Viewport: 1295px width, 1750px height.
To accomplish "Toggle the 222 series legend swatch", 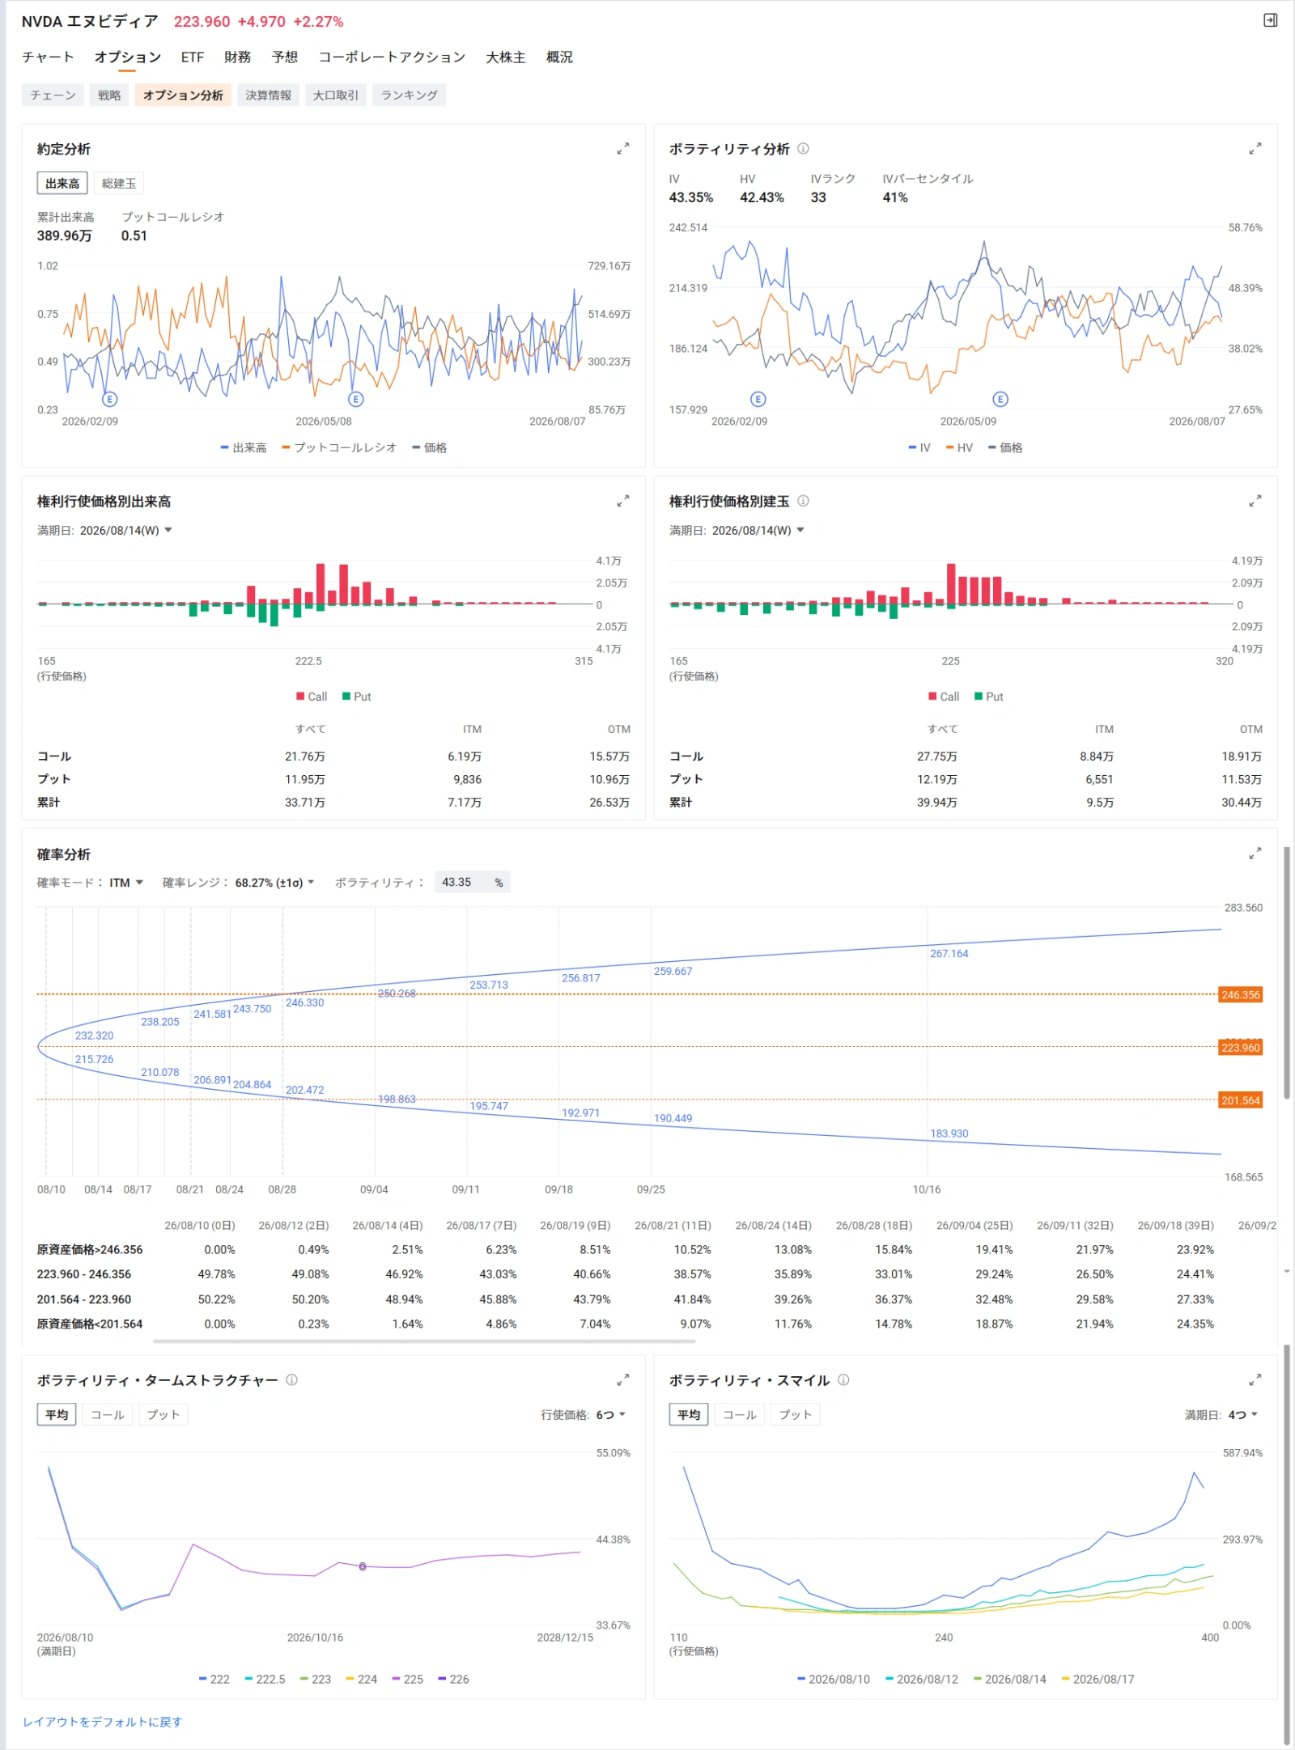I will point(203,1680).
